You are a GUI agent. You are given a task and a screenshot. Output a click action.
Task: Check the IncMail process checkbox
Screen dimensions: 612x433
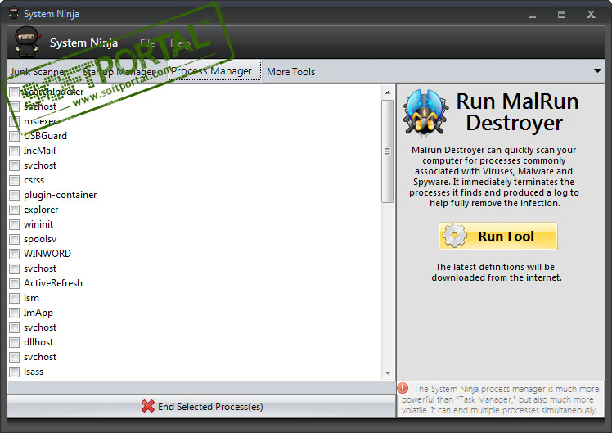15,151
